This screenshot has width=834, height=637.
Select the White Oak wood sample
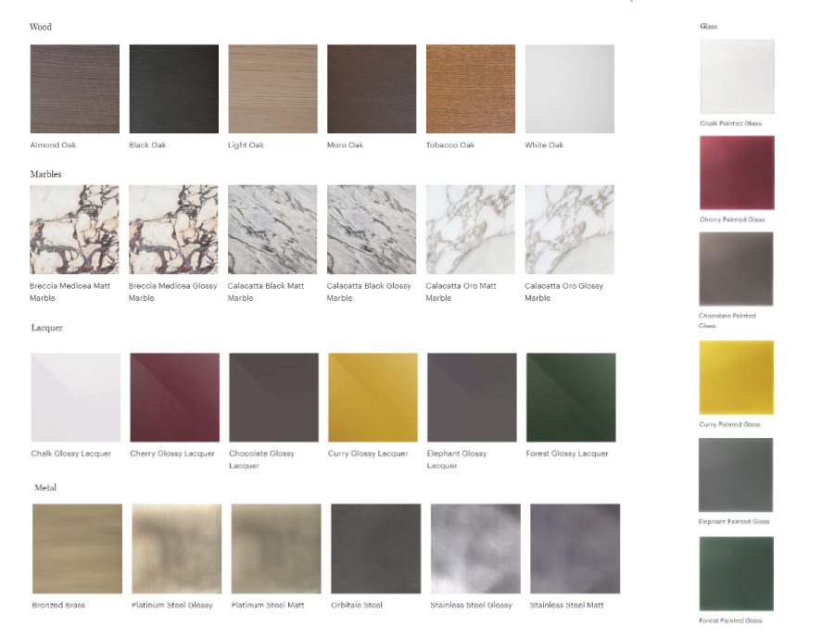tap(569, 89)
